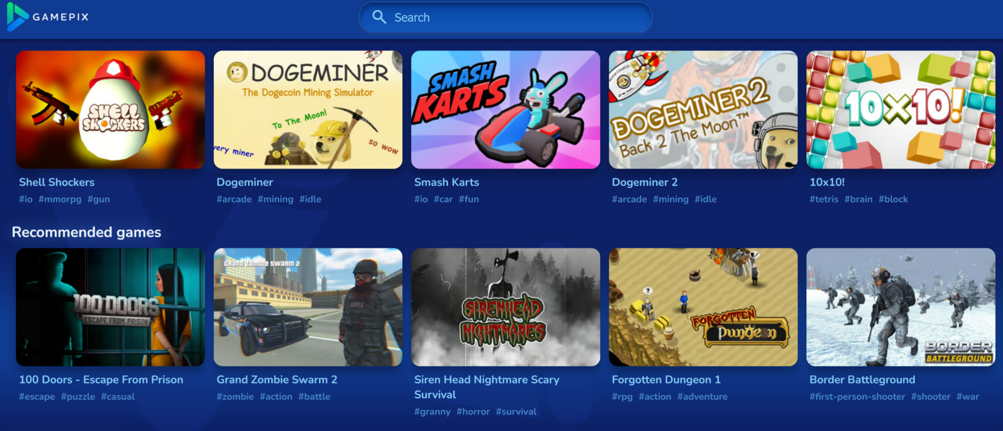Viewport: 1003px width, 431px height.
Task: Select the #tetris tag
Action: click(x=824, y=199)
